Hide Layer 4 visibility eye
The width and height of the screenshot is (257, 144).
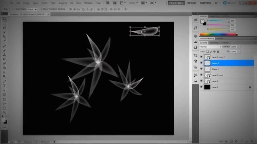tap(201, 63)
